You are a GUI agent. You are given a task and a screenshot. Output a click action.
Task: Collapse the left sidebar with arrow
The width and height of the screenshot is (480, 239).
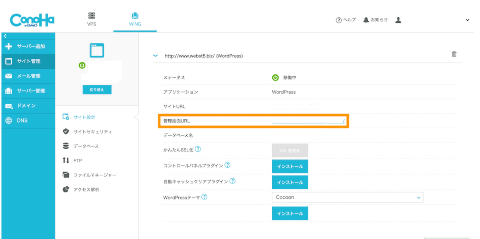point(5,36)
